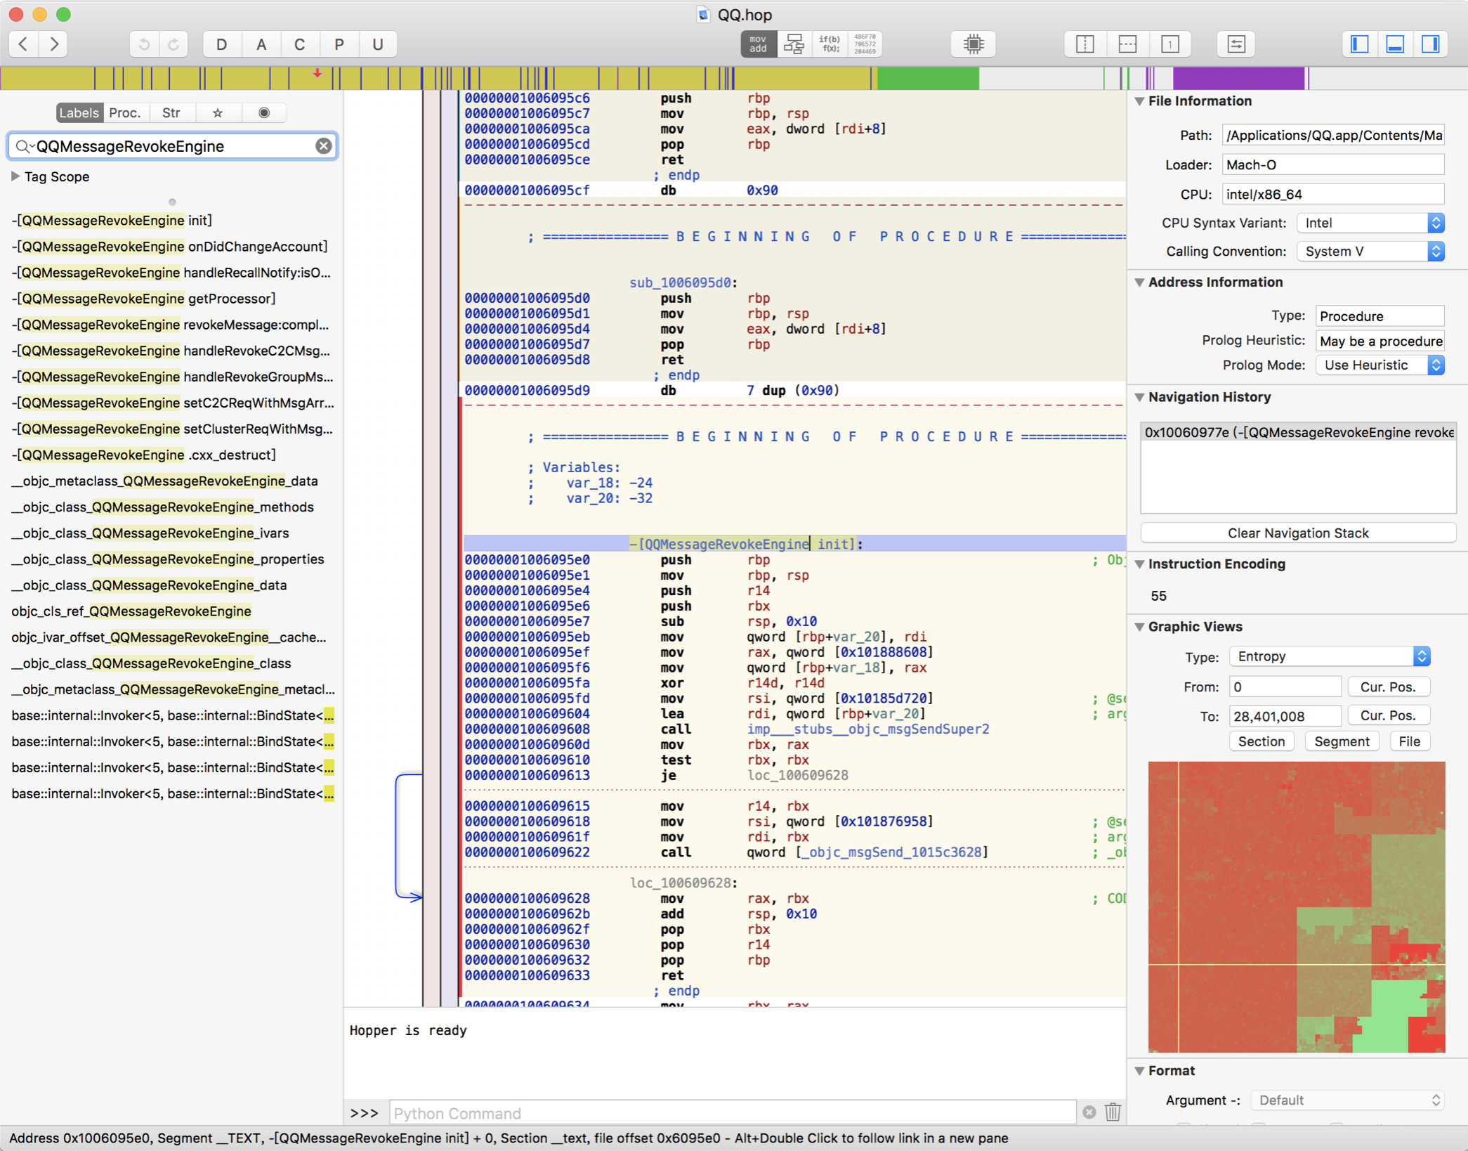Open the Argument format dropdown
Viewport: 1468px width, 1151px height.
point(1349,1100)
